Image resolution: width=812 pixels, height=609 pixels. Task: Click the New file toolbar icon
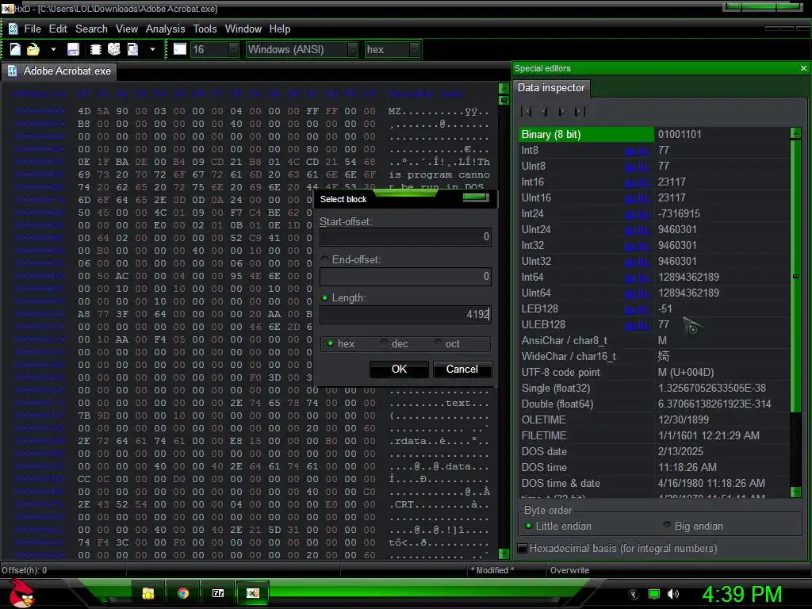tap(15, 49)
